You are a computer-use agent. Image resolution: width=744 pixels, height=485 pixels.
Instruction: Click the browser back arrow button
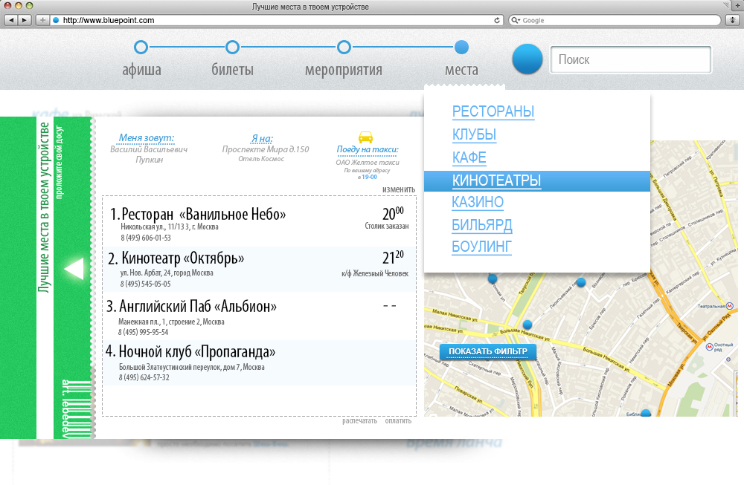(x=11, y=20)
